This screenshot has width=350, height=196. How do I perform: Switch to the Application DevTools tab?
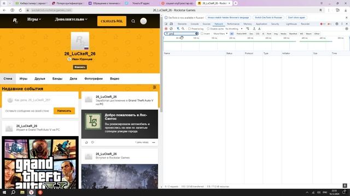point(261,24)
